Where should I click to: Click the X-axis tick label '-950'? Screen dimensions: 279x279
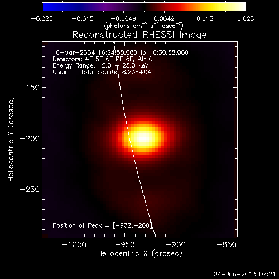pyautogui.click(x=125, y=244)
